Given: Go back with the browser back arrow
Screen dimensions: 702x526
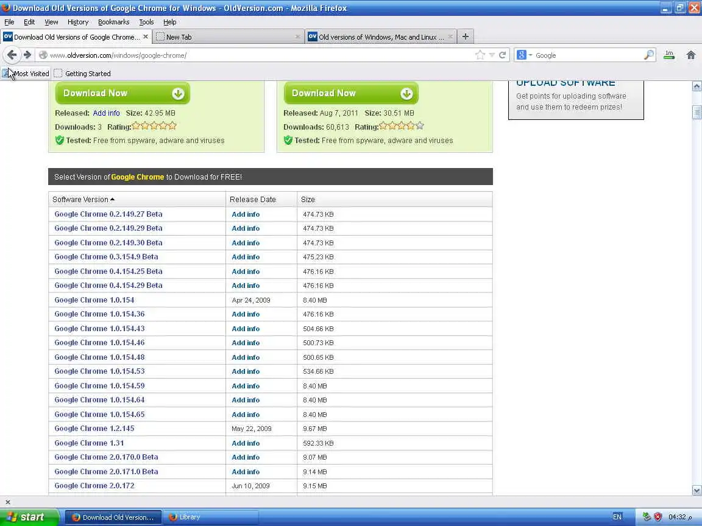Looking at the screenshot, I should (12, 55).
